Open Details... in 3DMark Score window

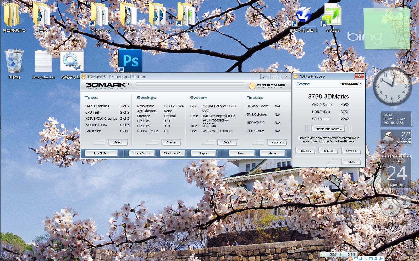[x=306, y=151]
